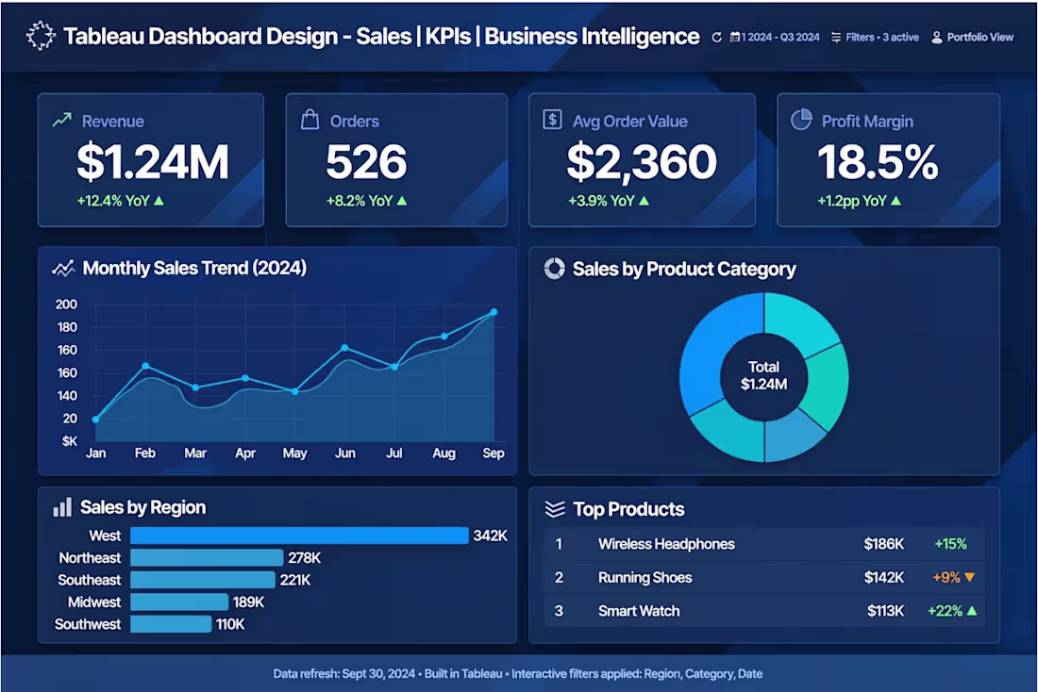The height and width of the screenshot is (692, 1038).
Task: Click the +15% growth value
Action: click(950, 544)
